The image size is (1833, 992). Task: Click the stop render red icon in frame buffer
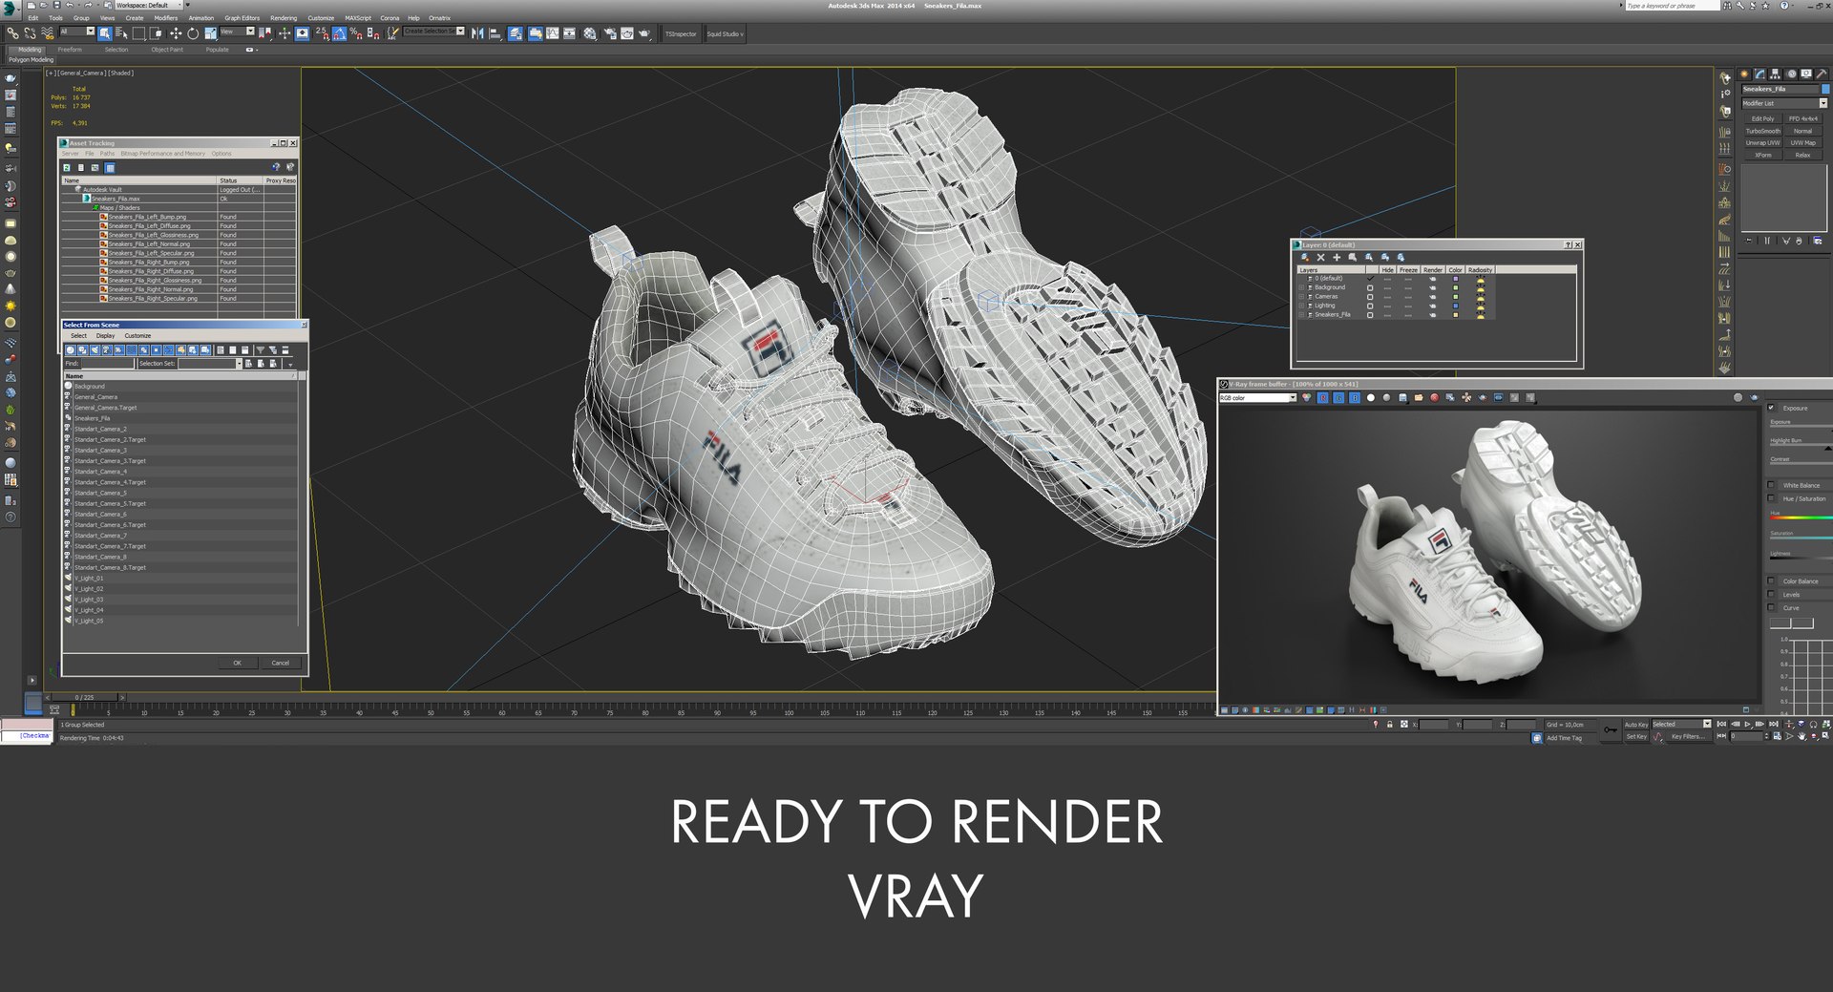[x=1434, y=398]
